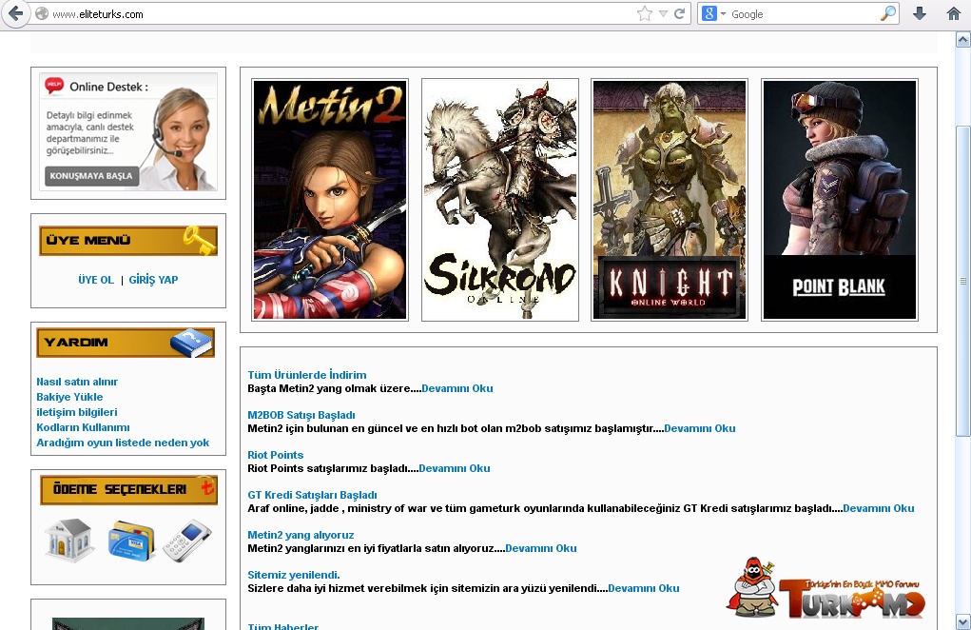This screenshot has height=630, width=971.
Task: Open the Metin2 yang alıyoruz news title
Action: pyautogui.click(x=301, y=535)
